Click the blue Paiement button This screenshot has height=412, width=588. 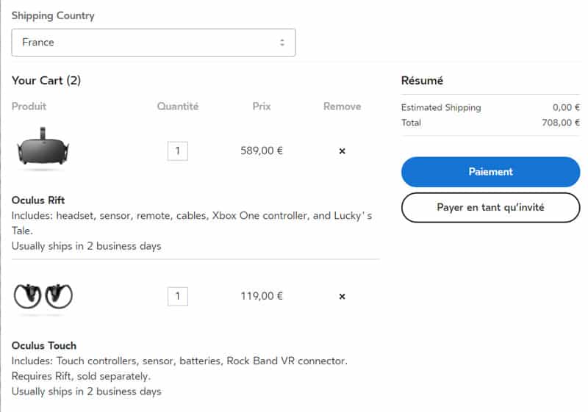pos(490,172)
